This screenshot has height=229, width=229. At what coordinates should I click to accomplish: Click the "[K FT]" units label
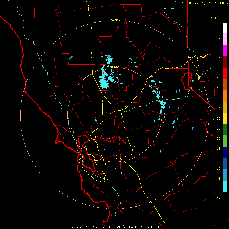pos(215,18)
